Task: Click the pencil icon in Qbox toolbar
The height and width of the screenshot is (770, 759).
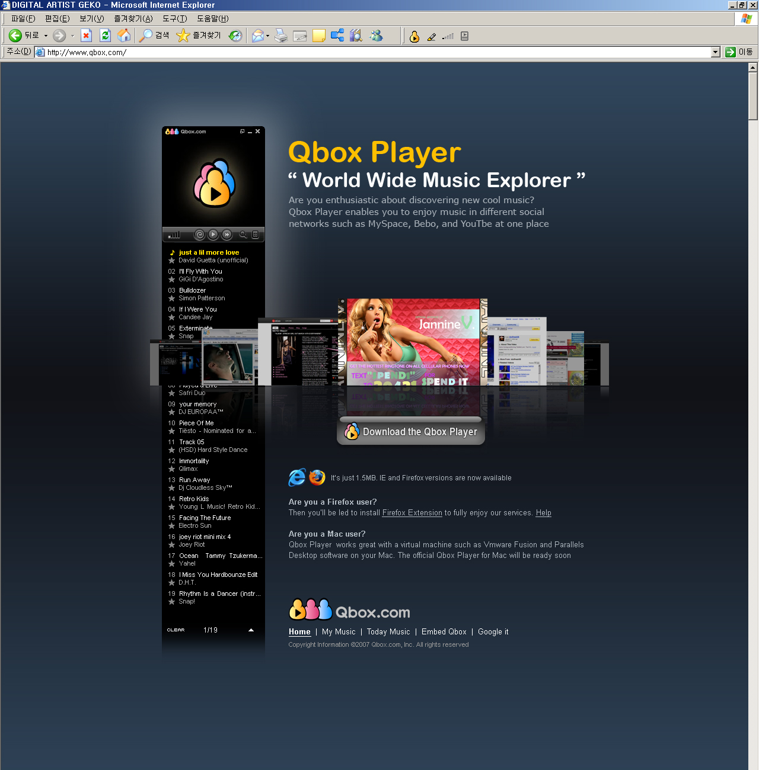Action: [x=432, y=36]
